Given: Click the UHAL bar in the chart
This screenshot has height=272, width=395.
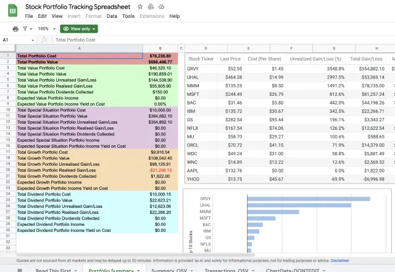Looking at the screenshot, I should [299, 205].
